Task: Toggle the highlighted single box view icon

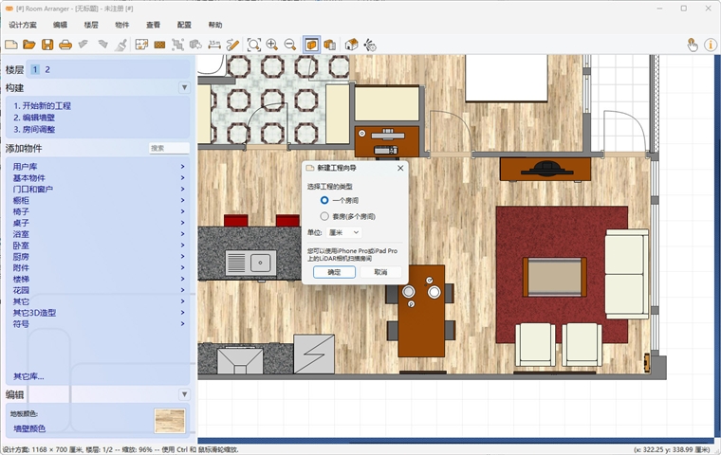Action: tap(311, 45)
